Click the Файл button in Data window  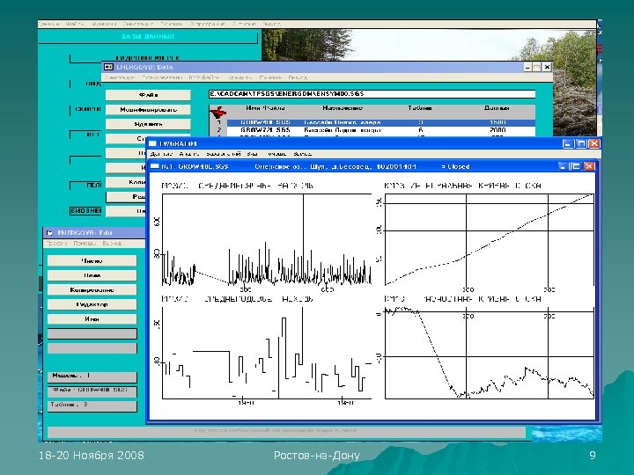[x=148, y=95]
